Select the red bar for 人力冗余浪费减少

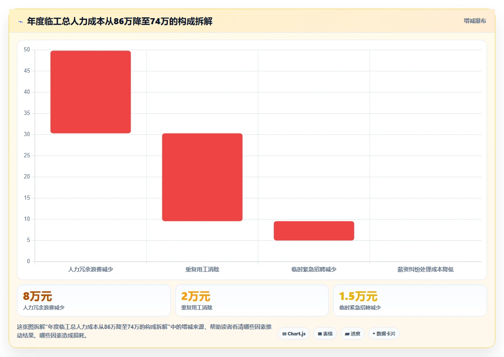91,92
